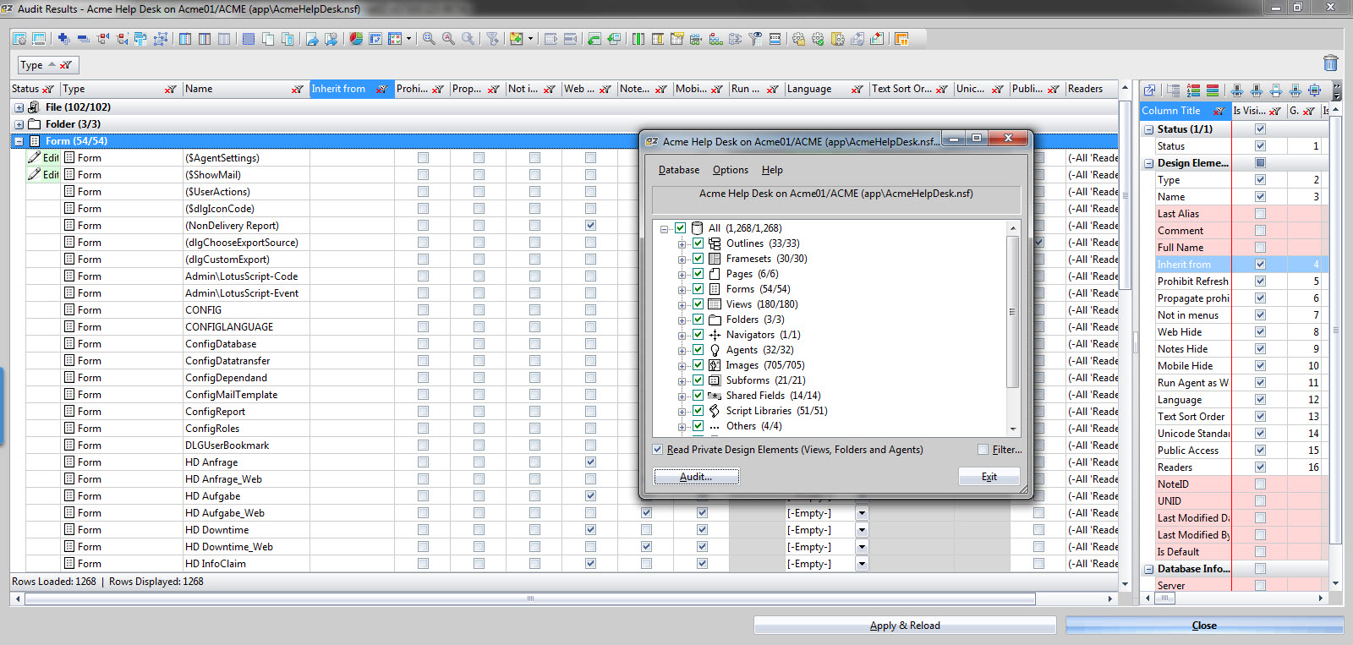Click the blue plus toolbar icon
The height and width of the screenshot is (645, 1353).
tap(63, 39)
